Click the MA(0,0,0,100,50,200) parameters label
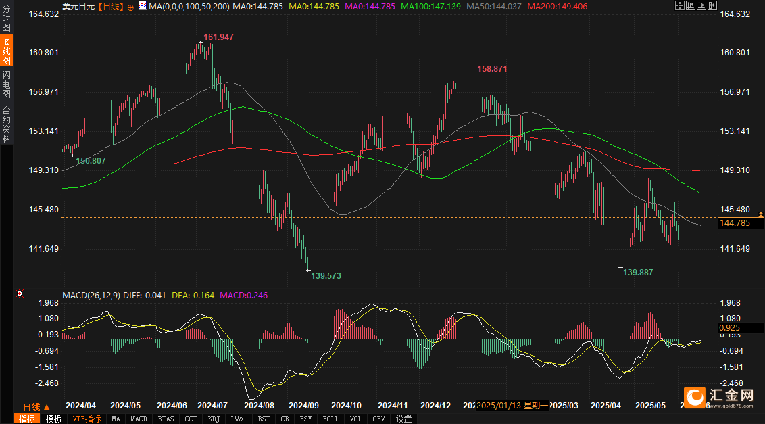Viewport: 765px width, 424px height. coord(189,7)
